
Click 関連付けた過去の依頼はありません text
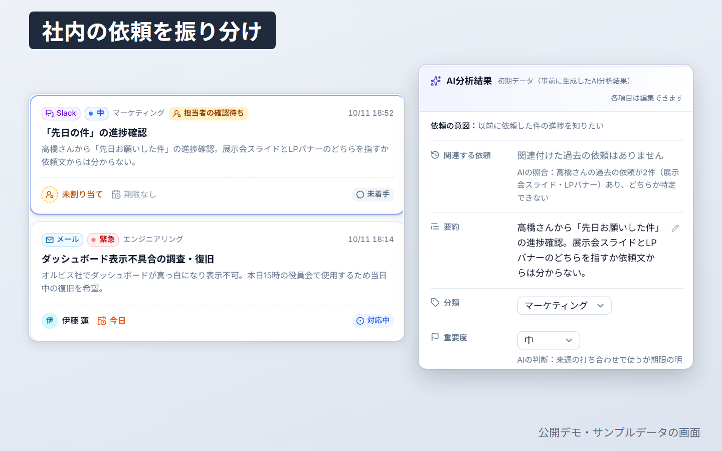(x=590, y=156)
